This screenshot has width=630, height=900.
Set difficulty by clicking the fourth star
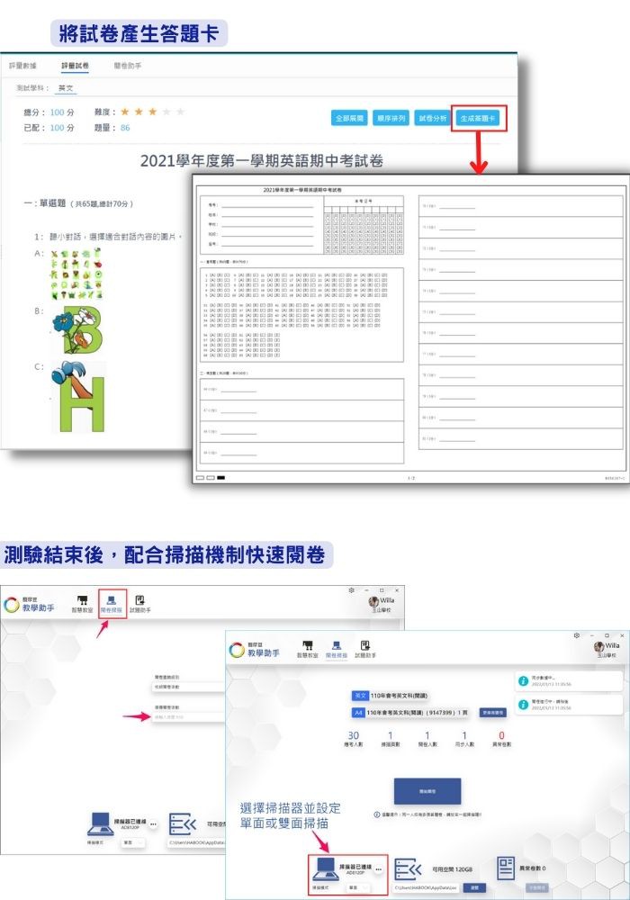(166, 112)
